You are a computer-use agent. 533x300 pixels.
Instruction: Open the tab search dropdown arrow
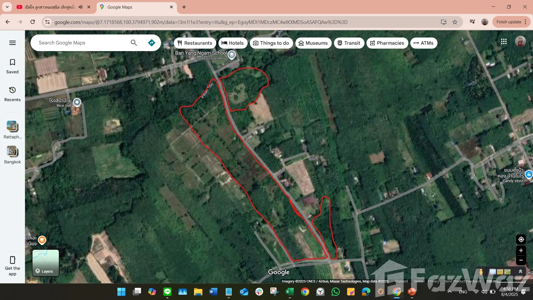click(7, 7)
